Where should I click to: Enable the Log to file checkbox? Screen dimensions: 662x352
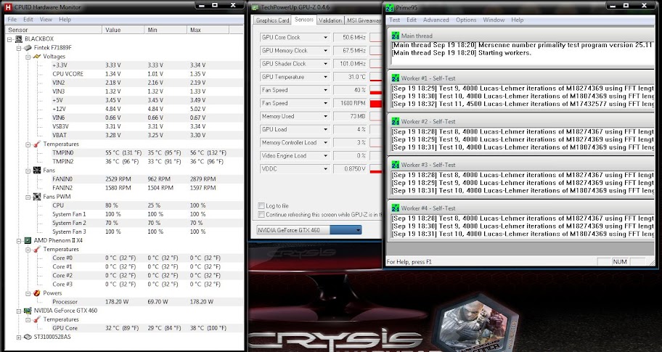262,206
